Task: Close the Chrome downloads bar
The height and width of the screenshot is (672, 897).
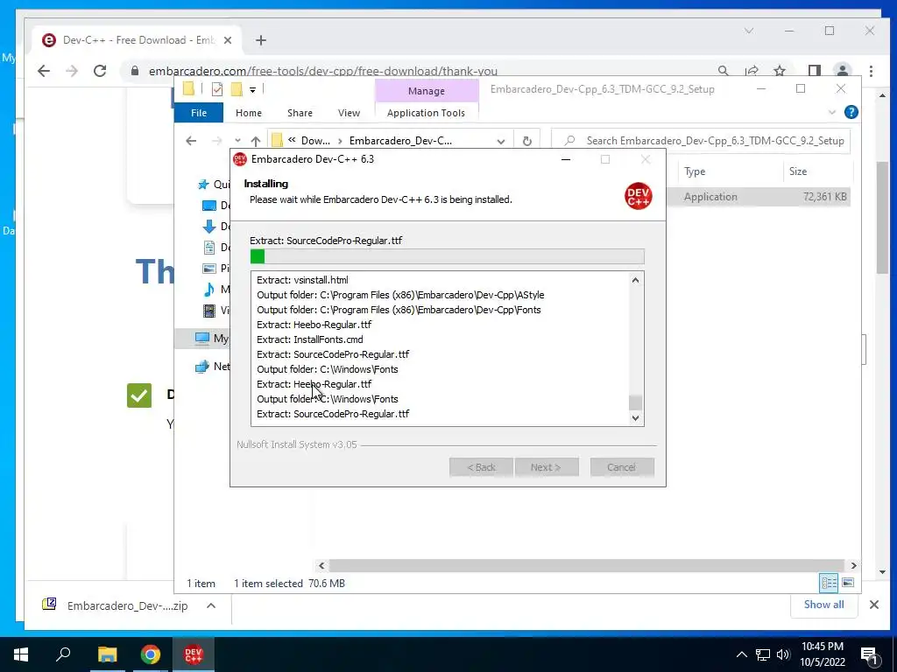Action: click(x=874, y=605)
